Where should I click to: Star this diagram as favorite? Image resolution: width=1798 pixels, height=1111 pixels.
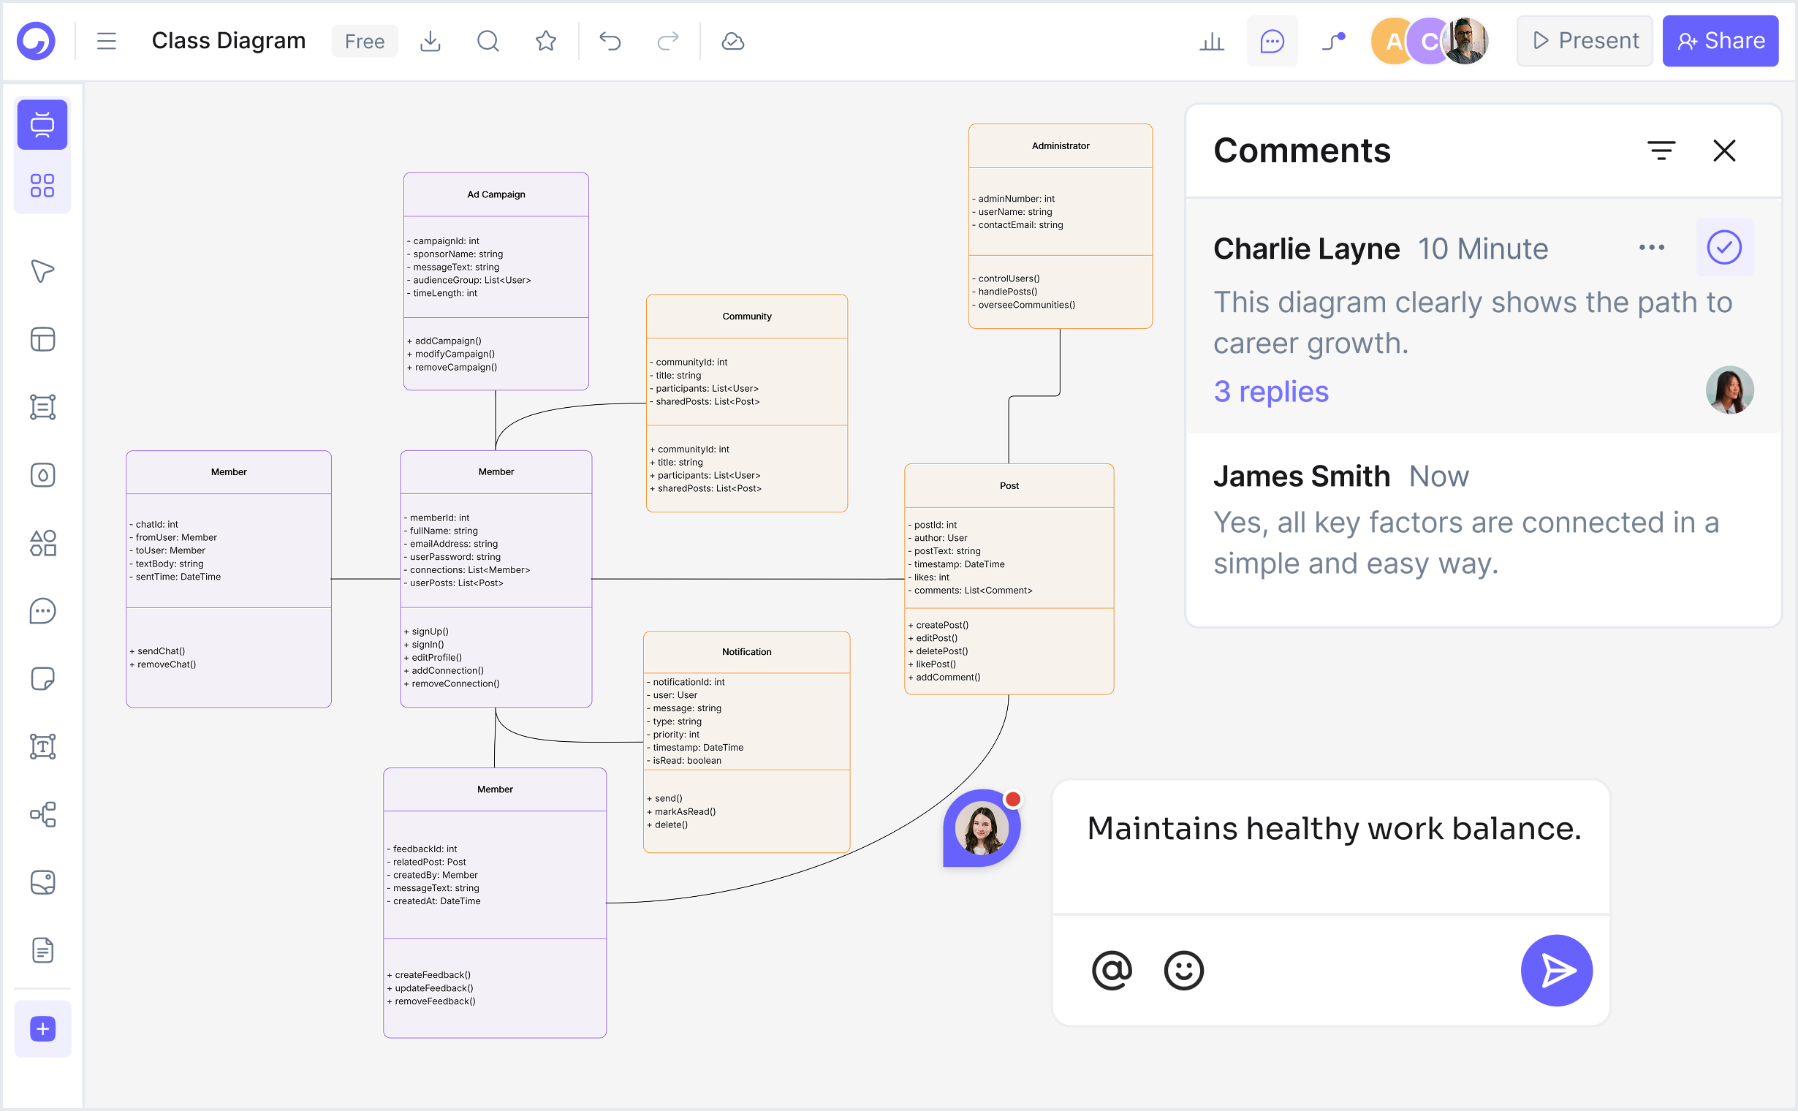[546, 41]
